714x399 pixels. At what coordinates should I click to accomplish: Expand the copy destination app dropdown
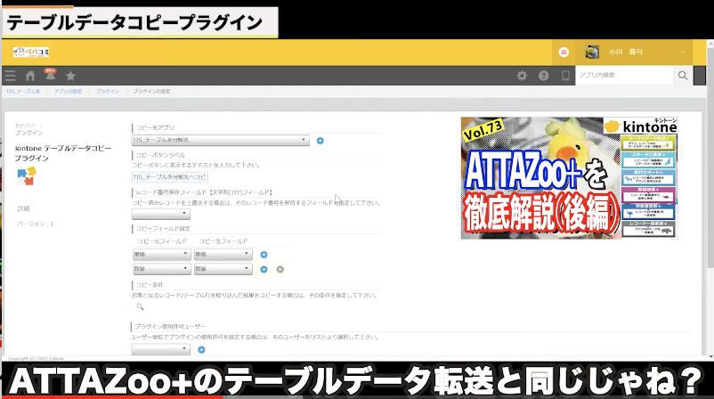(x=220, y=141)
